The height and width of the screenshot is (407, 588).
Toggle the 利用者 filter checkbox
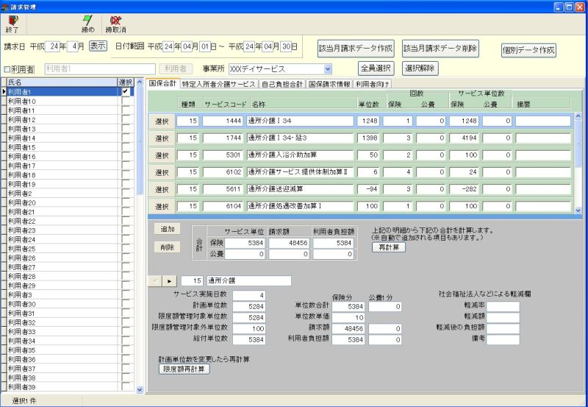coord(7,69)
